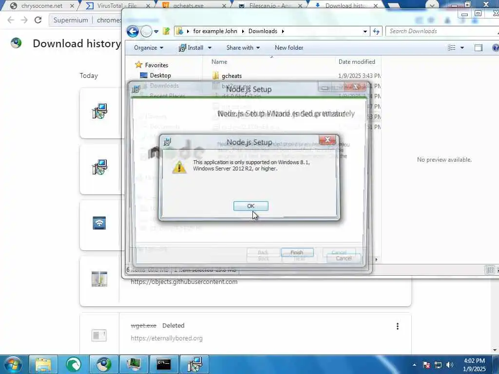
Task: Click the warning triangle icon in the dialog
Action: [x=179, y=167]
